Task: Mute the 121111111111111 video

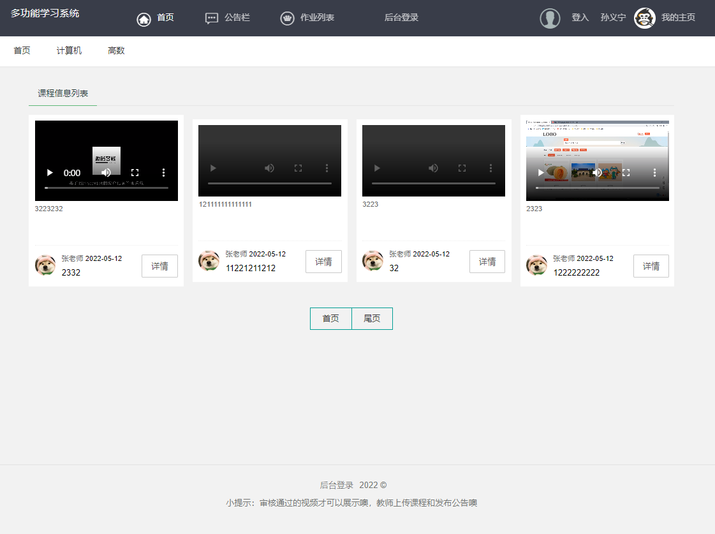Action: pyautogui.click(x=270, y=168)
